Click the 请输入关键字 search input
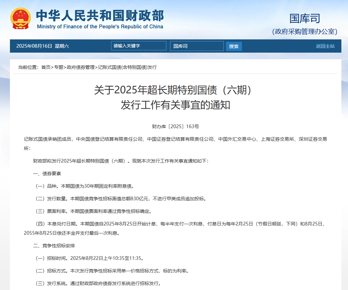Image resolution: width=348 pixels, height=290 pixels. pos(139,46)
